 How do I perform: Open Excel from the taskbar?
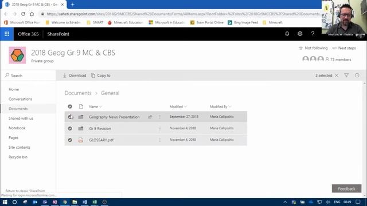click(95, 202)
